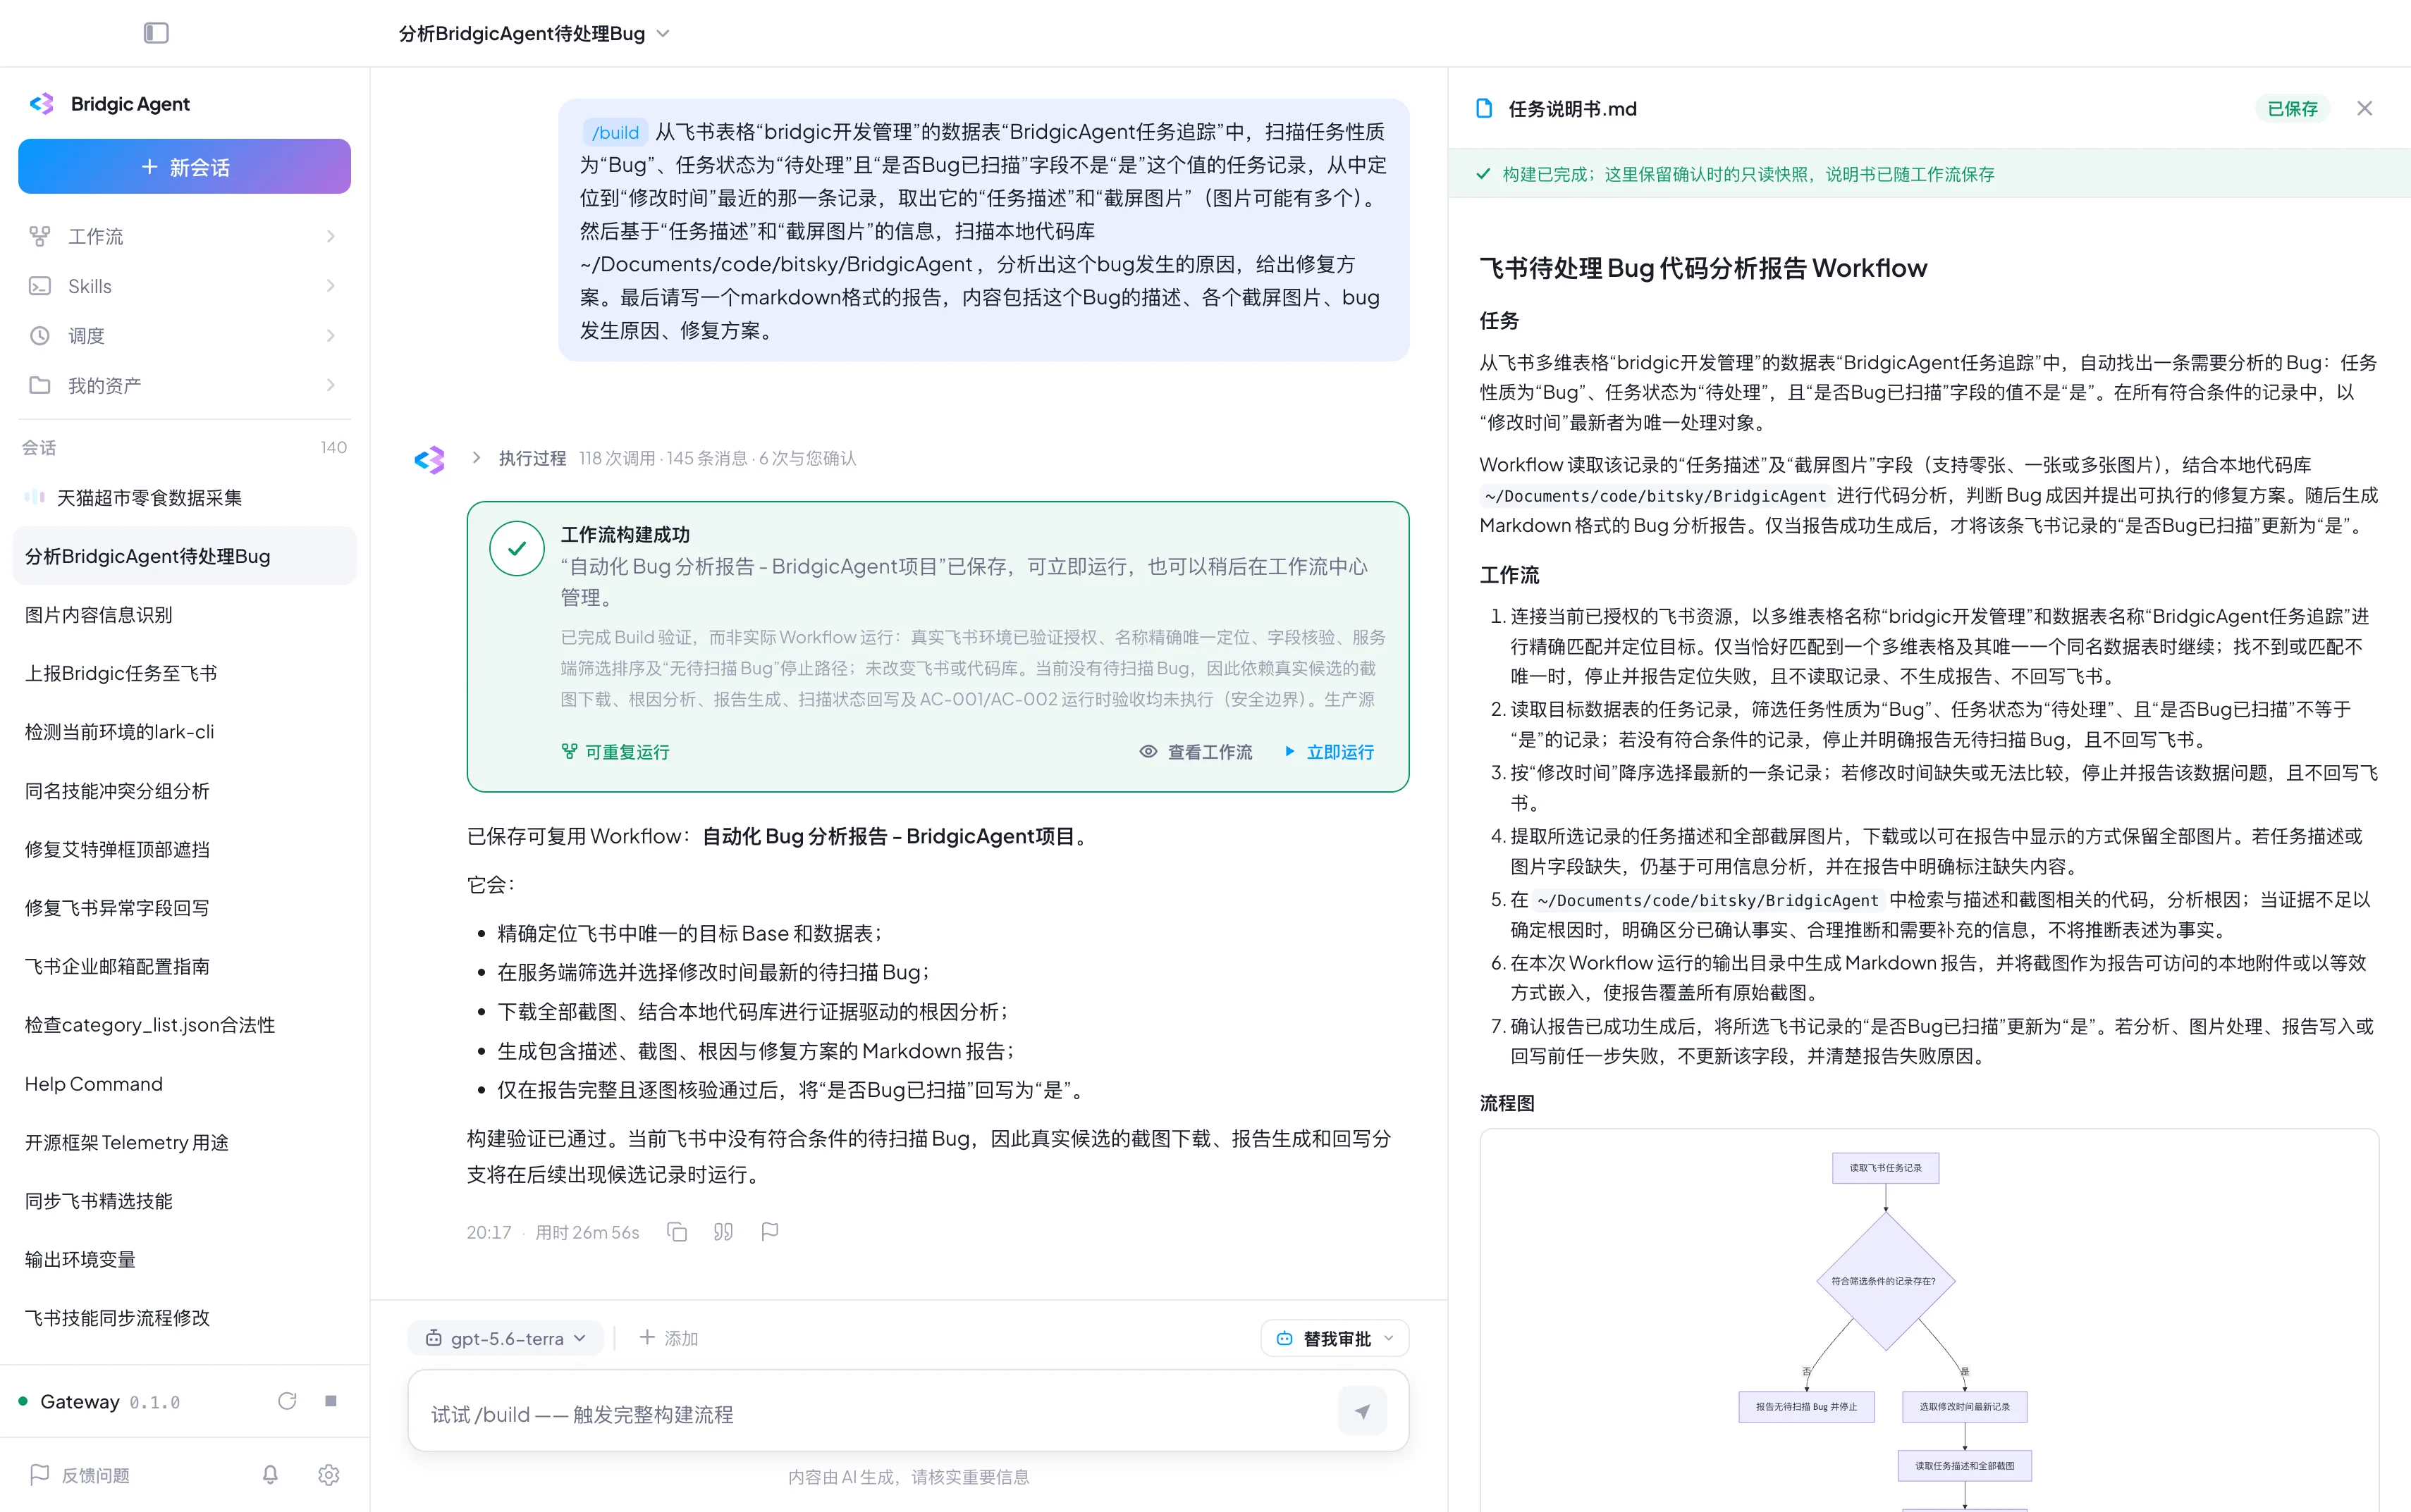The image size is (2411, 1512).
Task: Open conversation 修复飞书异常字段回写
Action: click(x=185, y=907)
